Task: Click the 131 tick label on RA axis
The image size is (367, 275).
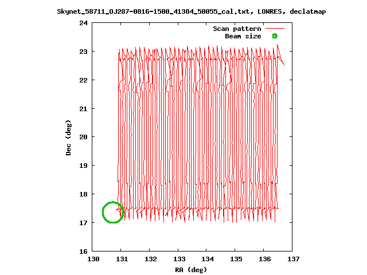Action: [122, 259]
